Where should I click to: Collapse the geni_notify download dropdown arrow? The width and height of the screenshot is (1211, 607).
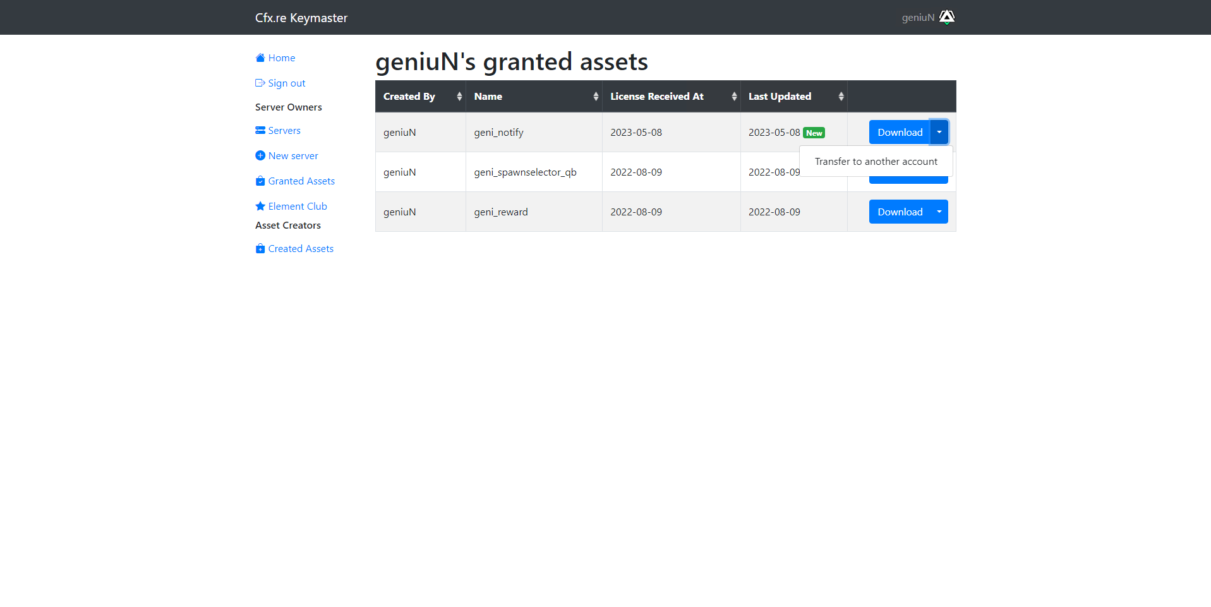939,132
